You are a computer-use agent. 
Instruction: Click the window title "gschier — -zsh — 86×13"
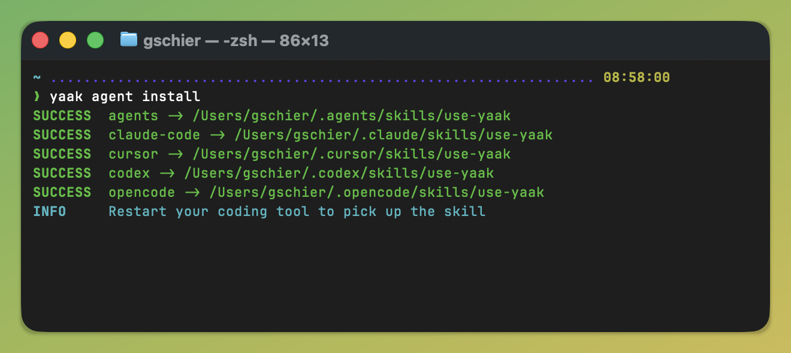(236, 40)
